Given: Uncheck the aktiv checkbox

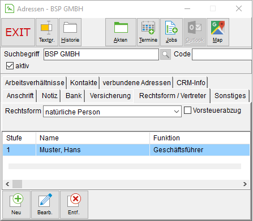Looking at the screenshot, I should point(10,66).
